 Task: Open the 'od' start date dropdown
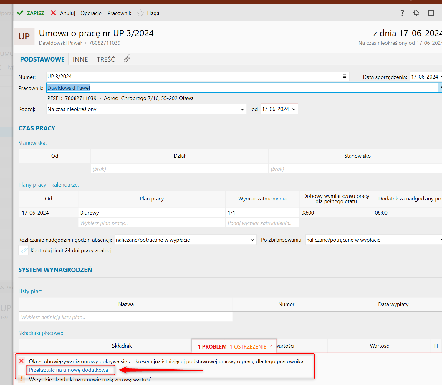coord(294,109)
